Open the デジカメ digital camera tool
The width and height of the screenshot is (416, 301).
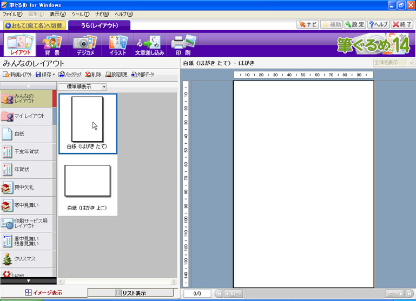[84, 44]
